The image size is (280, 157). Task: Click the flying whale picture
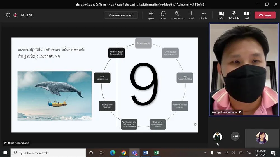pyautogui.click(x=55, y=96)
